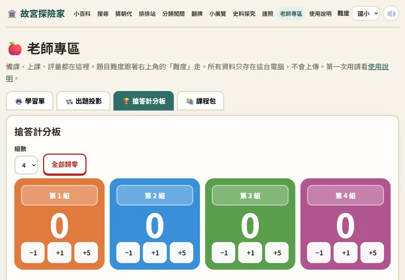Switch to the 學習單 tab
The width and height of the screenshot is (405, 280).
tap(30, 101)
